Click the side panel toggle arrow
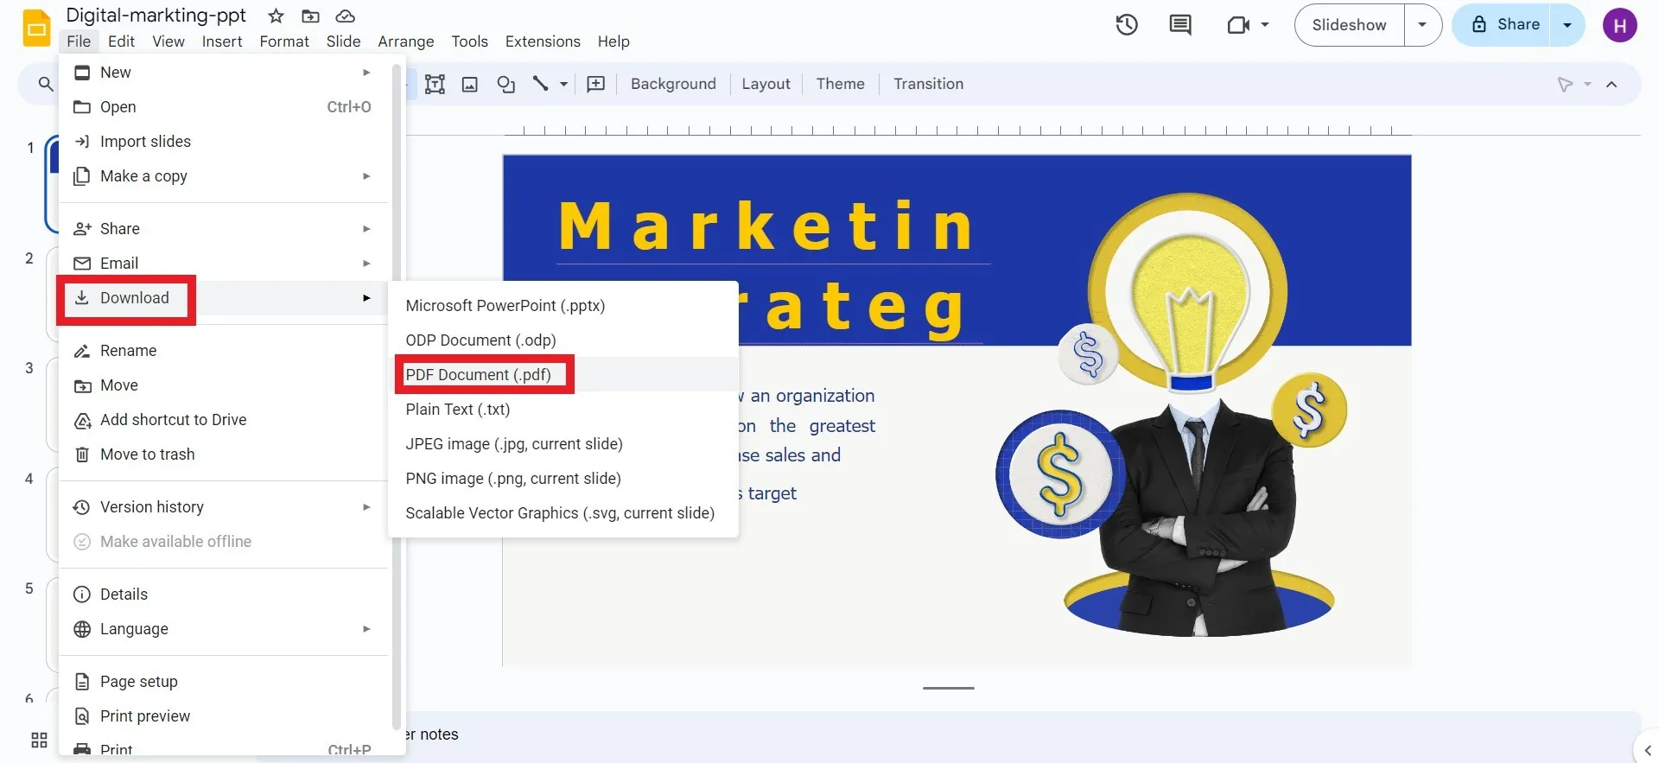Screen dimensions: 1659x763 pyautogui.click(x=1647, y=750)
